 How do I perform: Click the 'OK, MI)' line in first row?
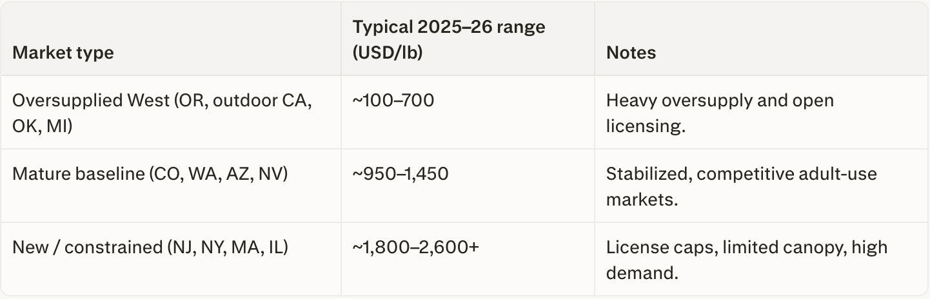[x=42, y=126]
